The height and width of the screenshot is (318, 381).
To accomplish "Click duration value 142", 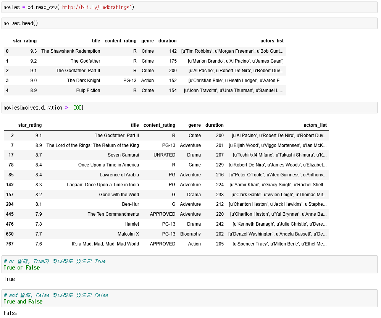I will (x=173, y=51).
